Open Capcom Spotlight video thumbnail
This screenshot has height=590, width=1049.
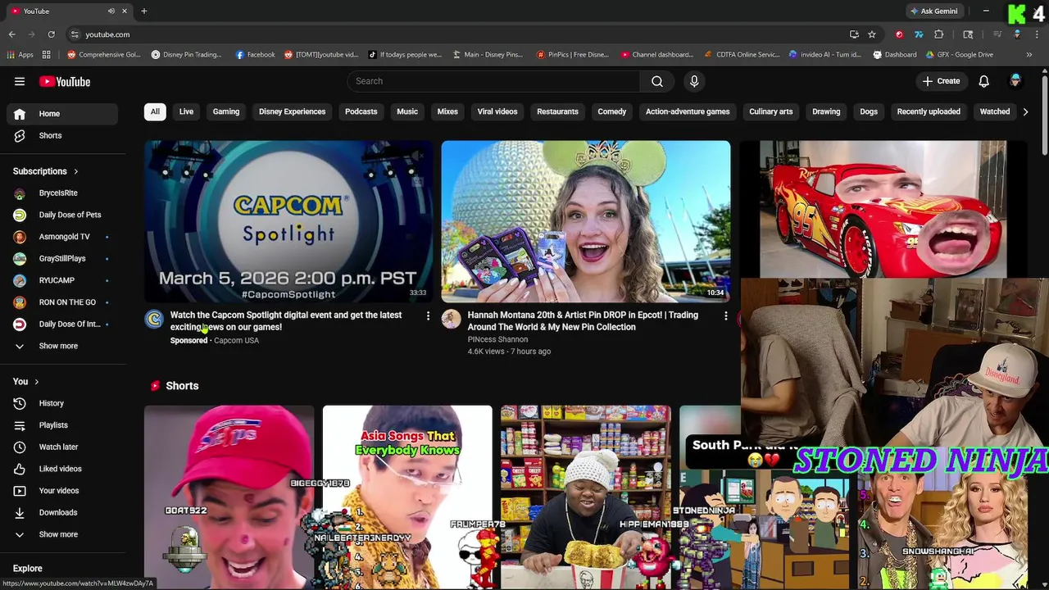point(288,221)
